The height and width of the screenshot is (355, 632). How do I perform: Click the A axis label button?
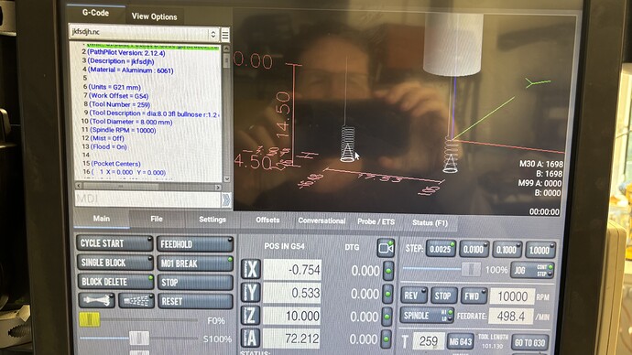coord(251,339)
